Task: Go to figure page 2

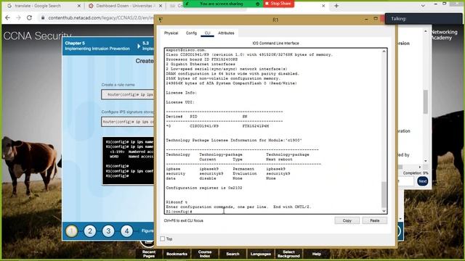Action: pos(90,231)
